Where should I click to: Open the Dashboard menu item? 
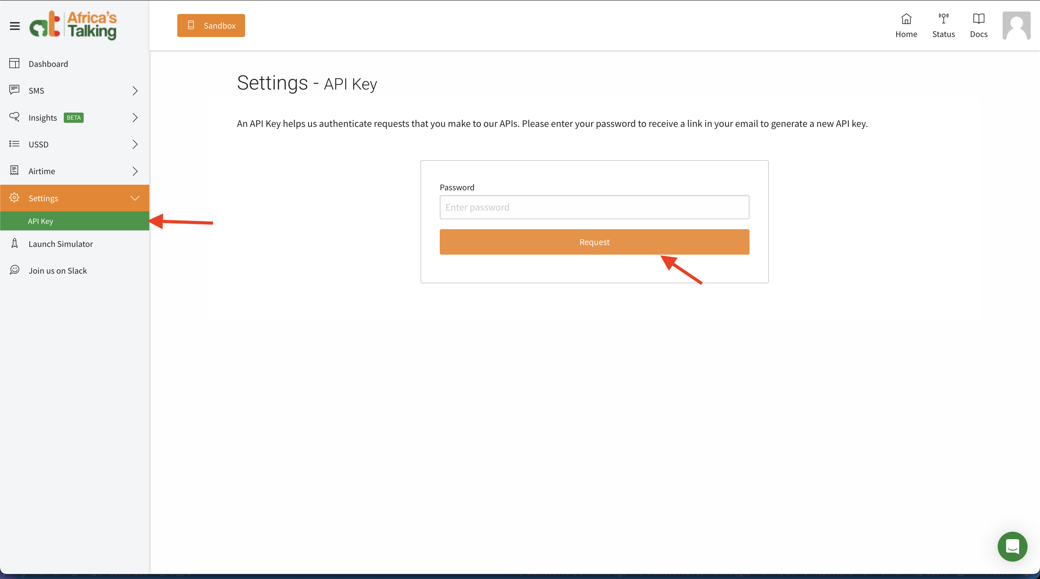pyautogui.click(x=75, y=64)
